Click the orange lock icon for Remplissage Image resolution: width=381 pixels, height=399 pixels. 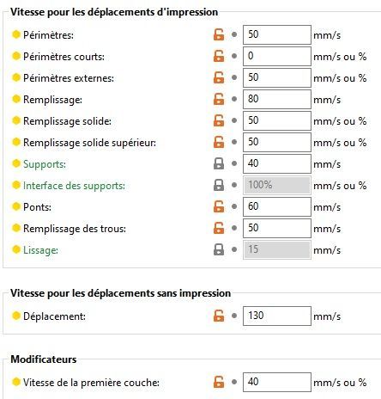pos(219,99)
